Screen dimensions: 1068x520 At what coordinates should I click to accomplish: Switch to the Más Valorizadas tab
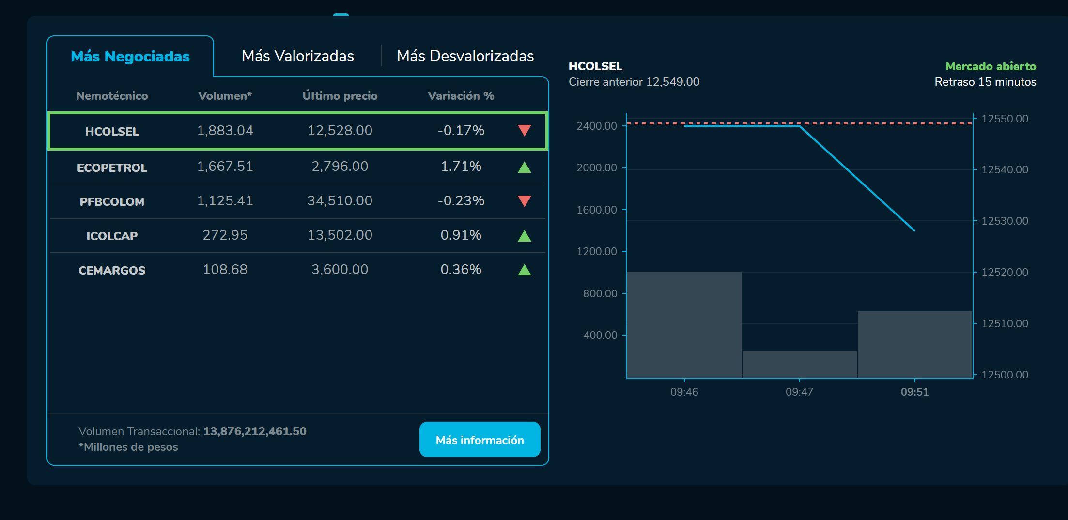[x=298, y=56]
